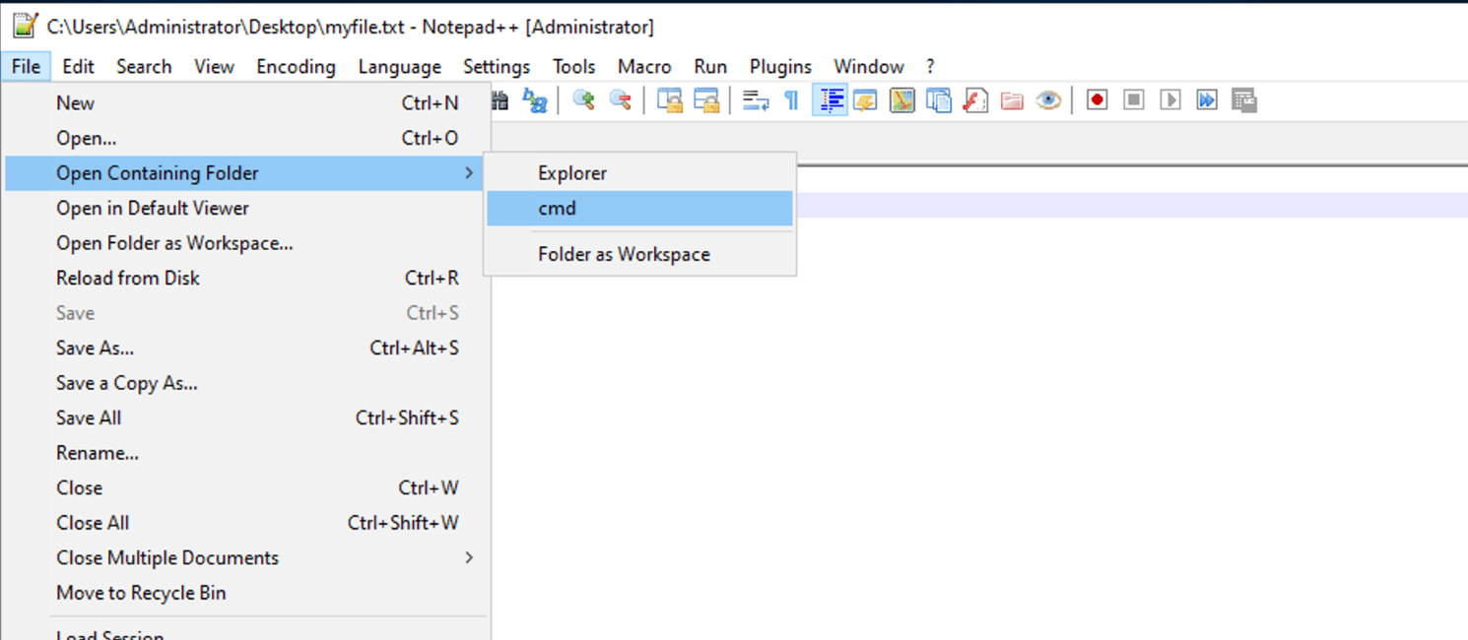The width and height of the screenshot is (1468, 640).
Task: Click the Run Macro Multiple Times icon
Action: coord(1206,99)
